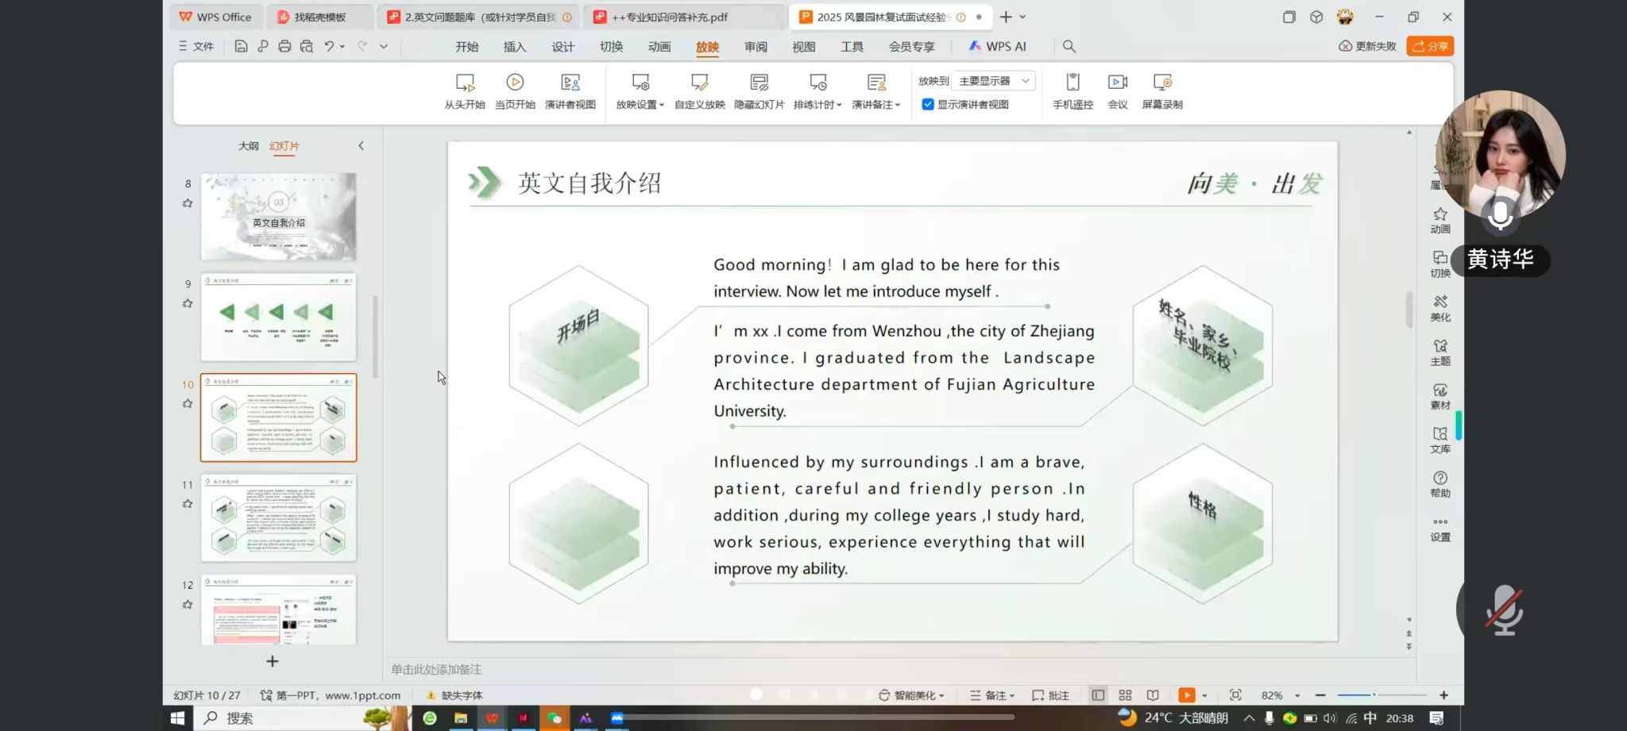Switch to the 审阅 ribbon tab
The width and height of the screenshot is (1627, 731).
click(x=756, y=46)
